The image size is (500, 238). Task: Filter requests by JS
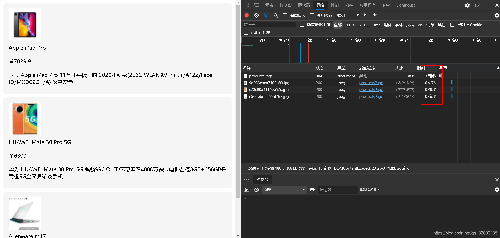click(x=359, y=25)
